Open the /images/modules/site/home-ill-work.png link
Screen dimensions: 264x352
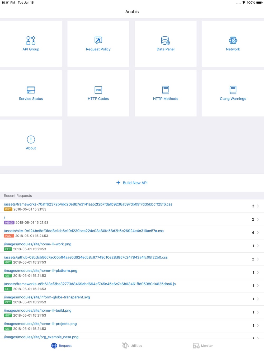click(37, 244)
